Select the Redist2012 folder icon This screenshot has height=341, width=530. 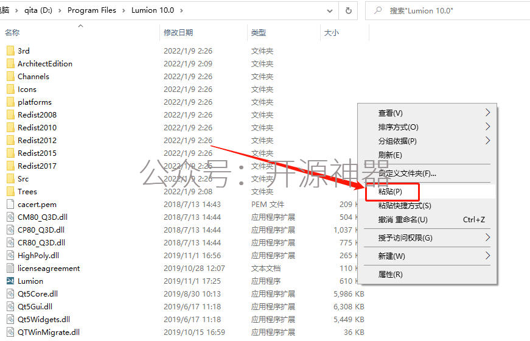click(10, 141)
